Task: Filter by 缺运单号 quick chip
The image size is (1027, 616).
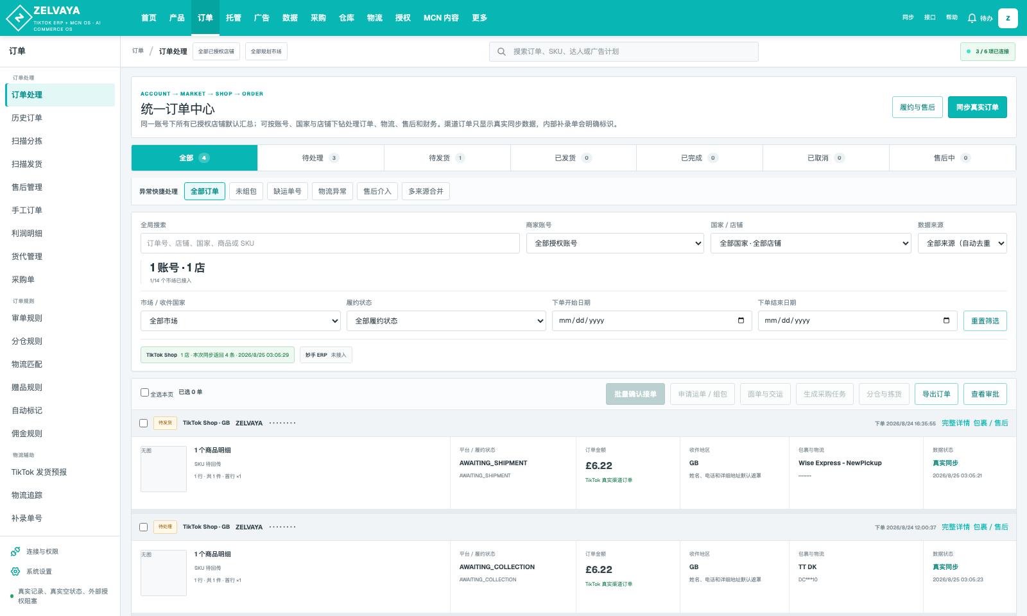Action: [x=287, y=191]
